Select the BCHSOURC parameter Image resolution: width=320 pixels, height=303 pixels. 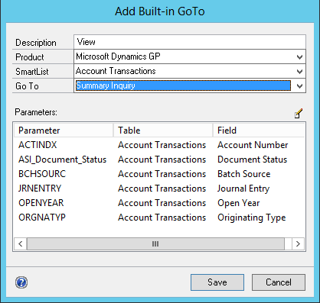42,174
